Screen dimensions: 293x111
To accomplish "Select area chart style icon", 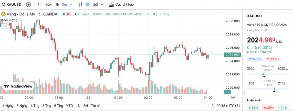I will (95, 4).
